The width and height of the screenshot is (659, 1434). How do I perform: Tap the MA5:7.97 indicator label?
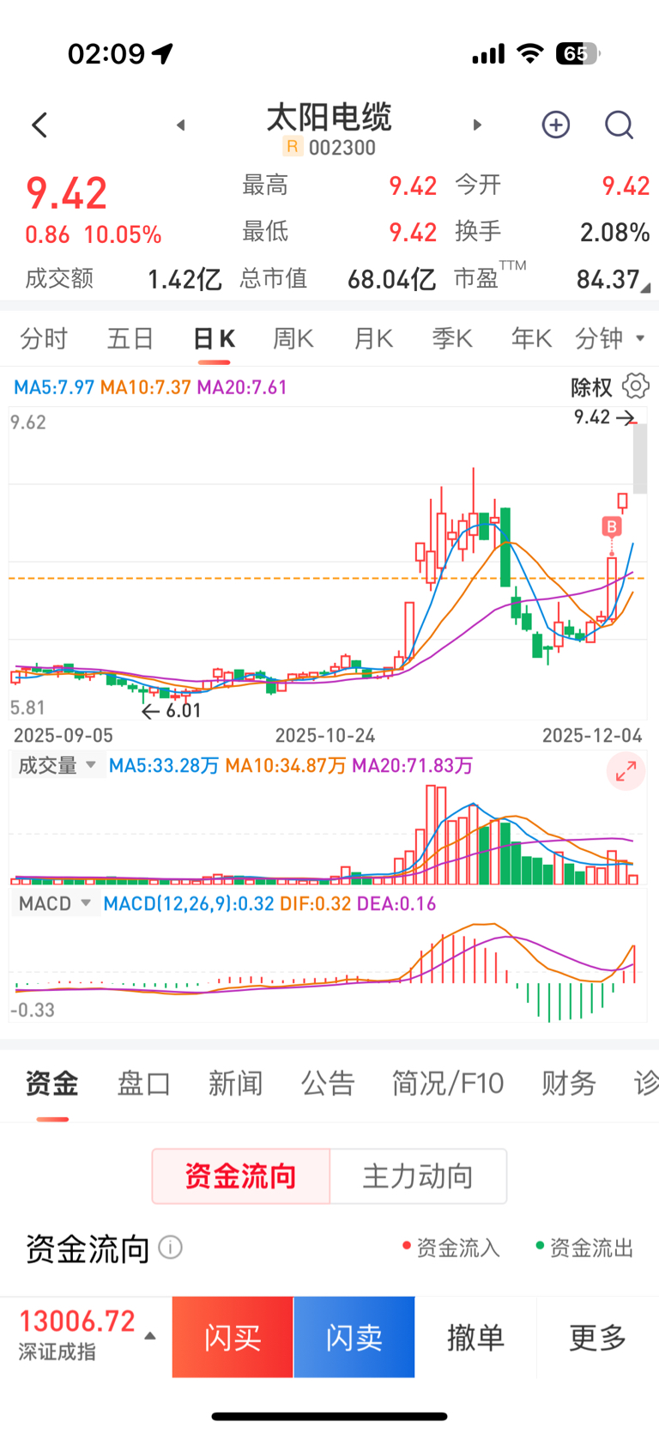tap(54, 387)
